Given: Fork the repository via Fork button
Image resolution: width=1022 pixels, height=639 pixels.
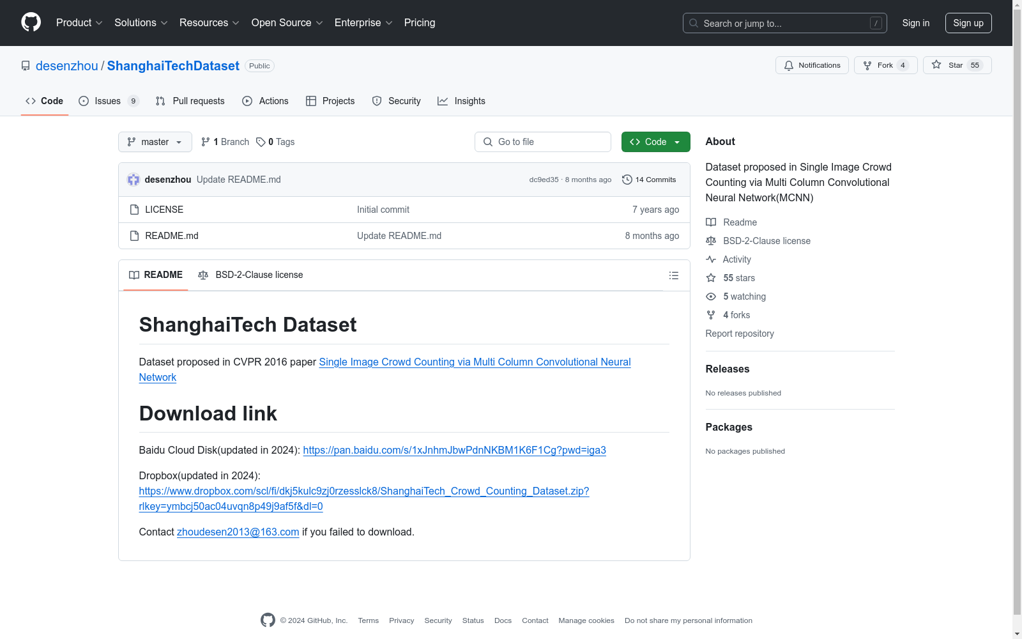Looking at the screenshot, I should click(x=885, y=65).
